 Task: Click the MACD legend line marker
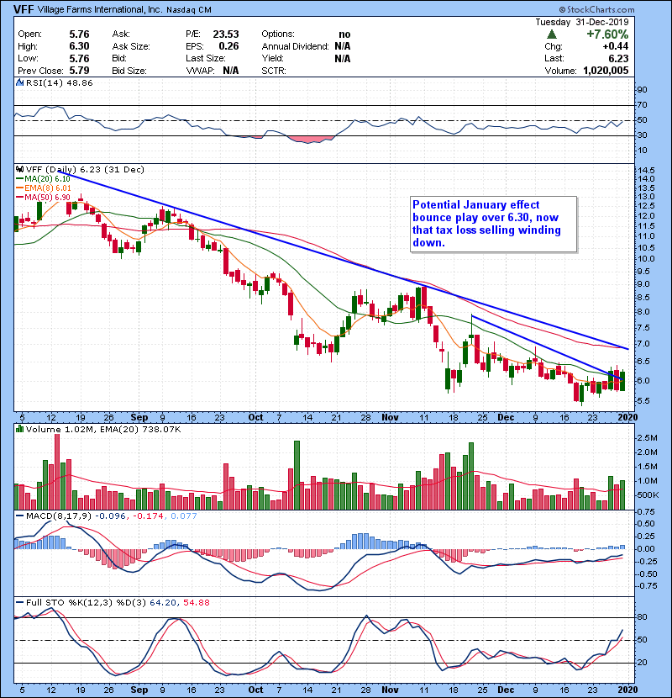click(x=19, y=516)
